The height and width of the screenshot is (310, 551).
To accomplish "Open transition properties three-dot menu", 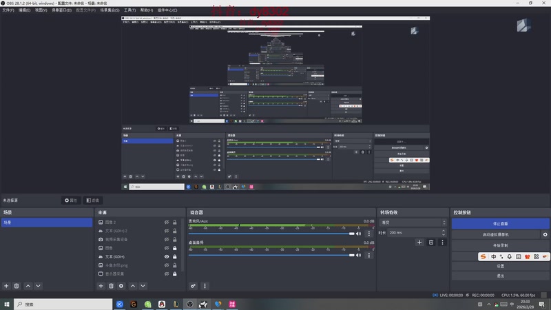I will [442, 242].
